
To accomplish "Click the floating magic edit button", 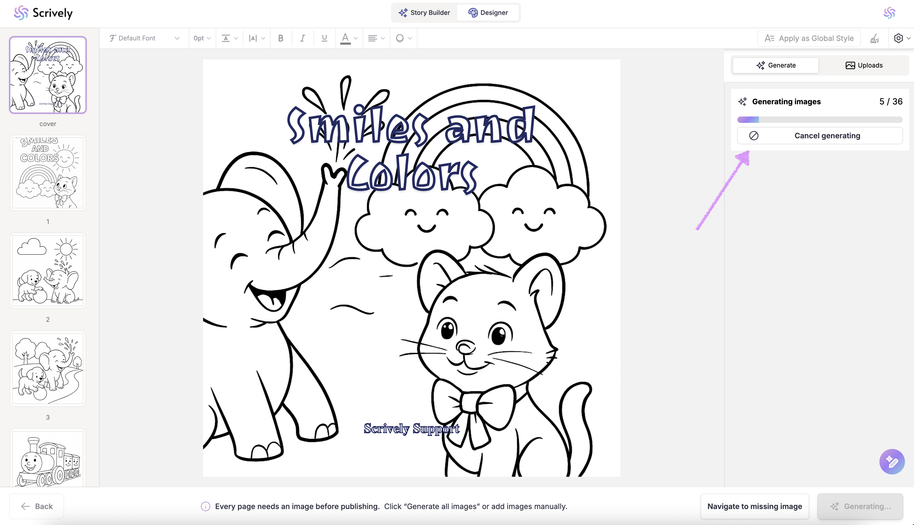I will click(892, 461).
